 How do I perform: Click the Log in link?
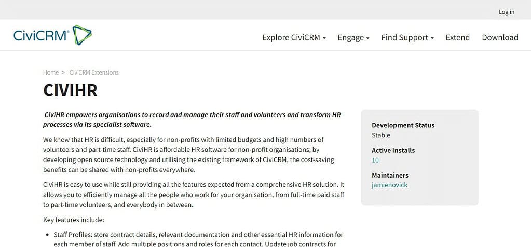507,12
